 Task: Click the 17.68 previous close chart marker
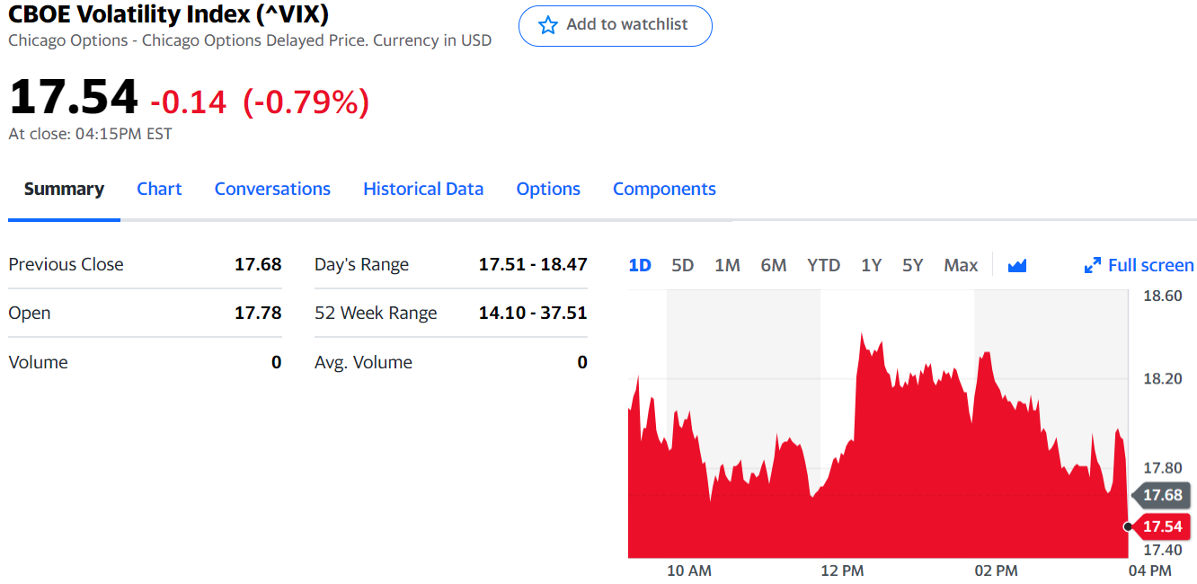coord(1160,495)
